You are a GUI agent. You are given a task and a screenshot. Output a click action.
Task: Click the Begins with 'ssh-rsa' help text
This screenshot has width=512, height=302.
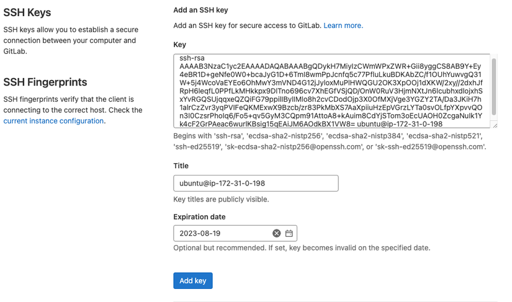coord(330,141)
